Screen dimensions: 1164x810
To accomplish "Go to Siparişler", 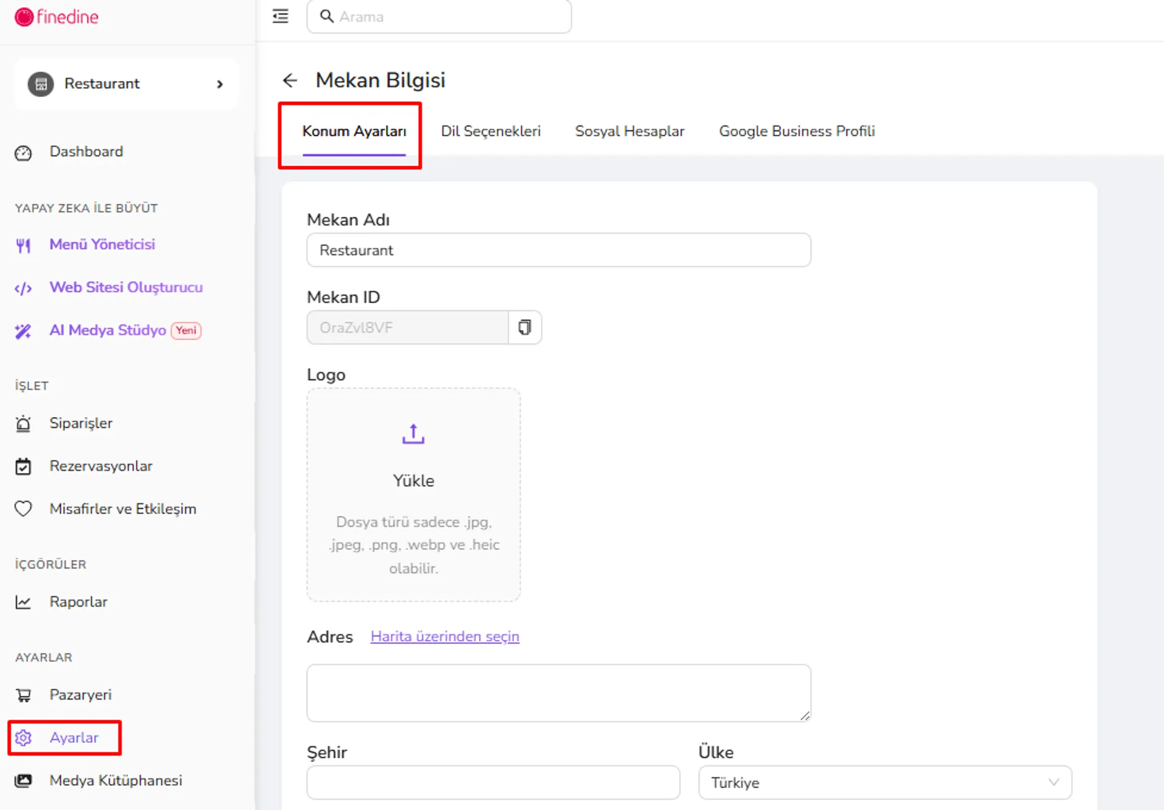I will coord(81,423).
